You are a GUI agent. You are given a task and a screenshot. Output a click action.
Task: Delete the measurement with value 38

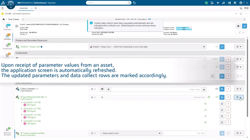click(x=222, y=110)
